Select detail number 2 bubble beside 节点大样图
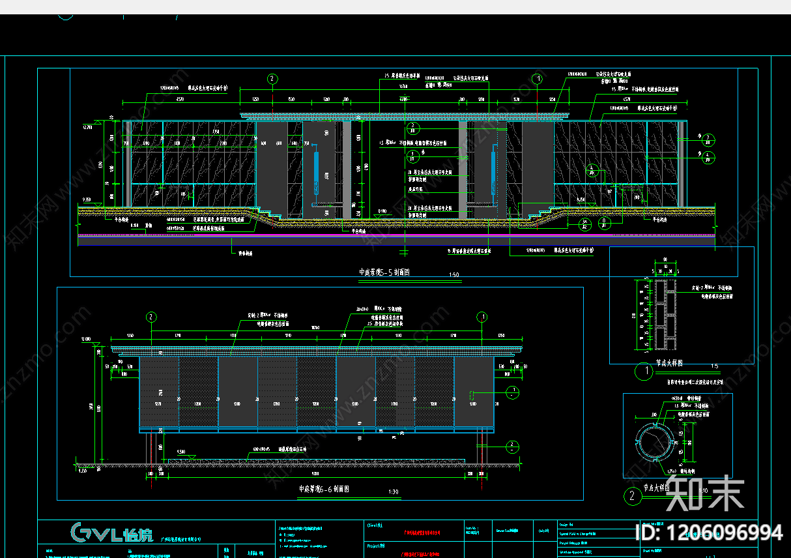 [633, 496]
